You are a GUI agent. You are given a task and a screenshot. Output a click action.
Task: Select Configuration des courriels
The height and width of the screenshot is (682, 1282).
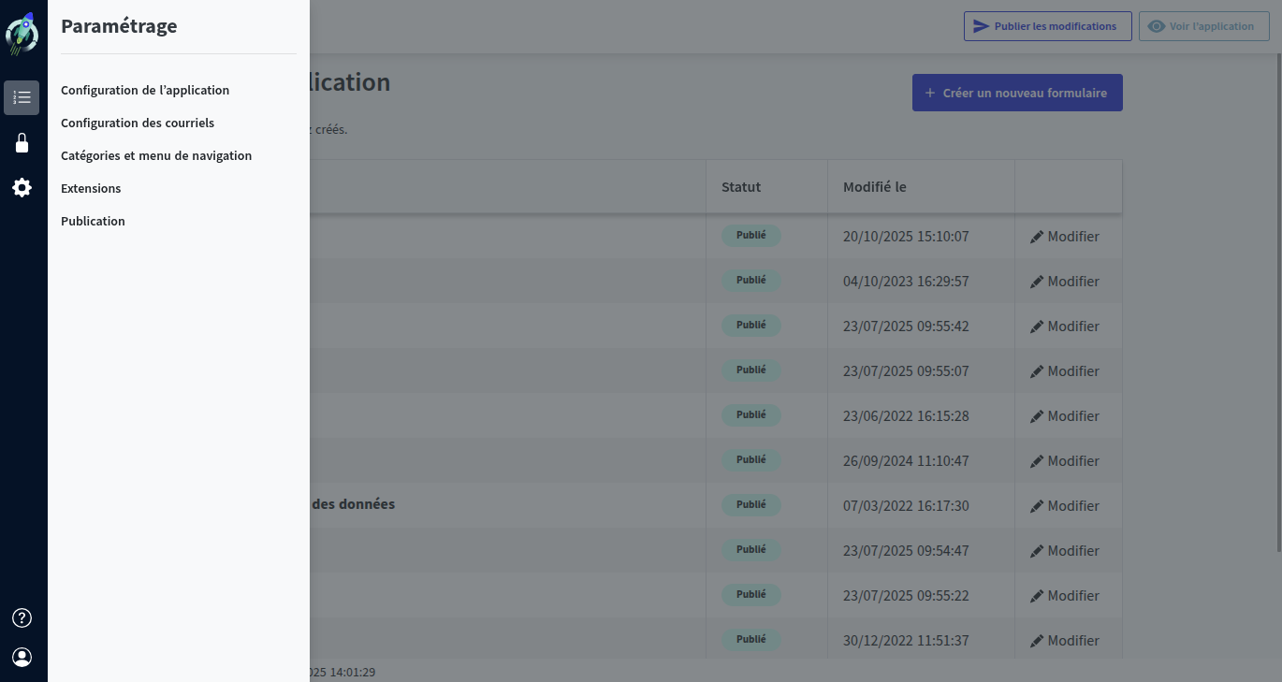tap(138, 123)
